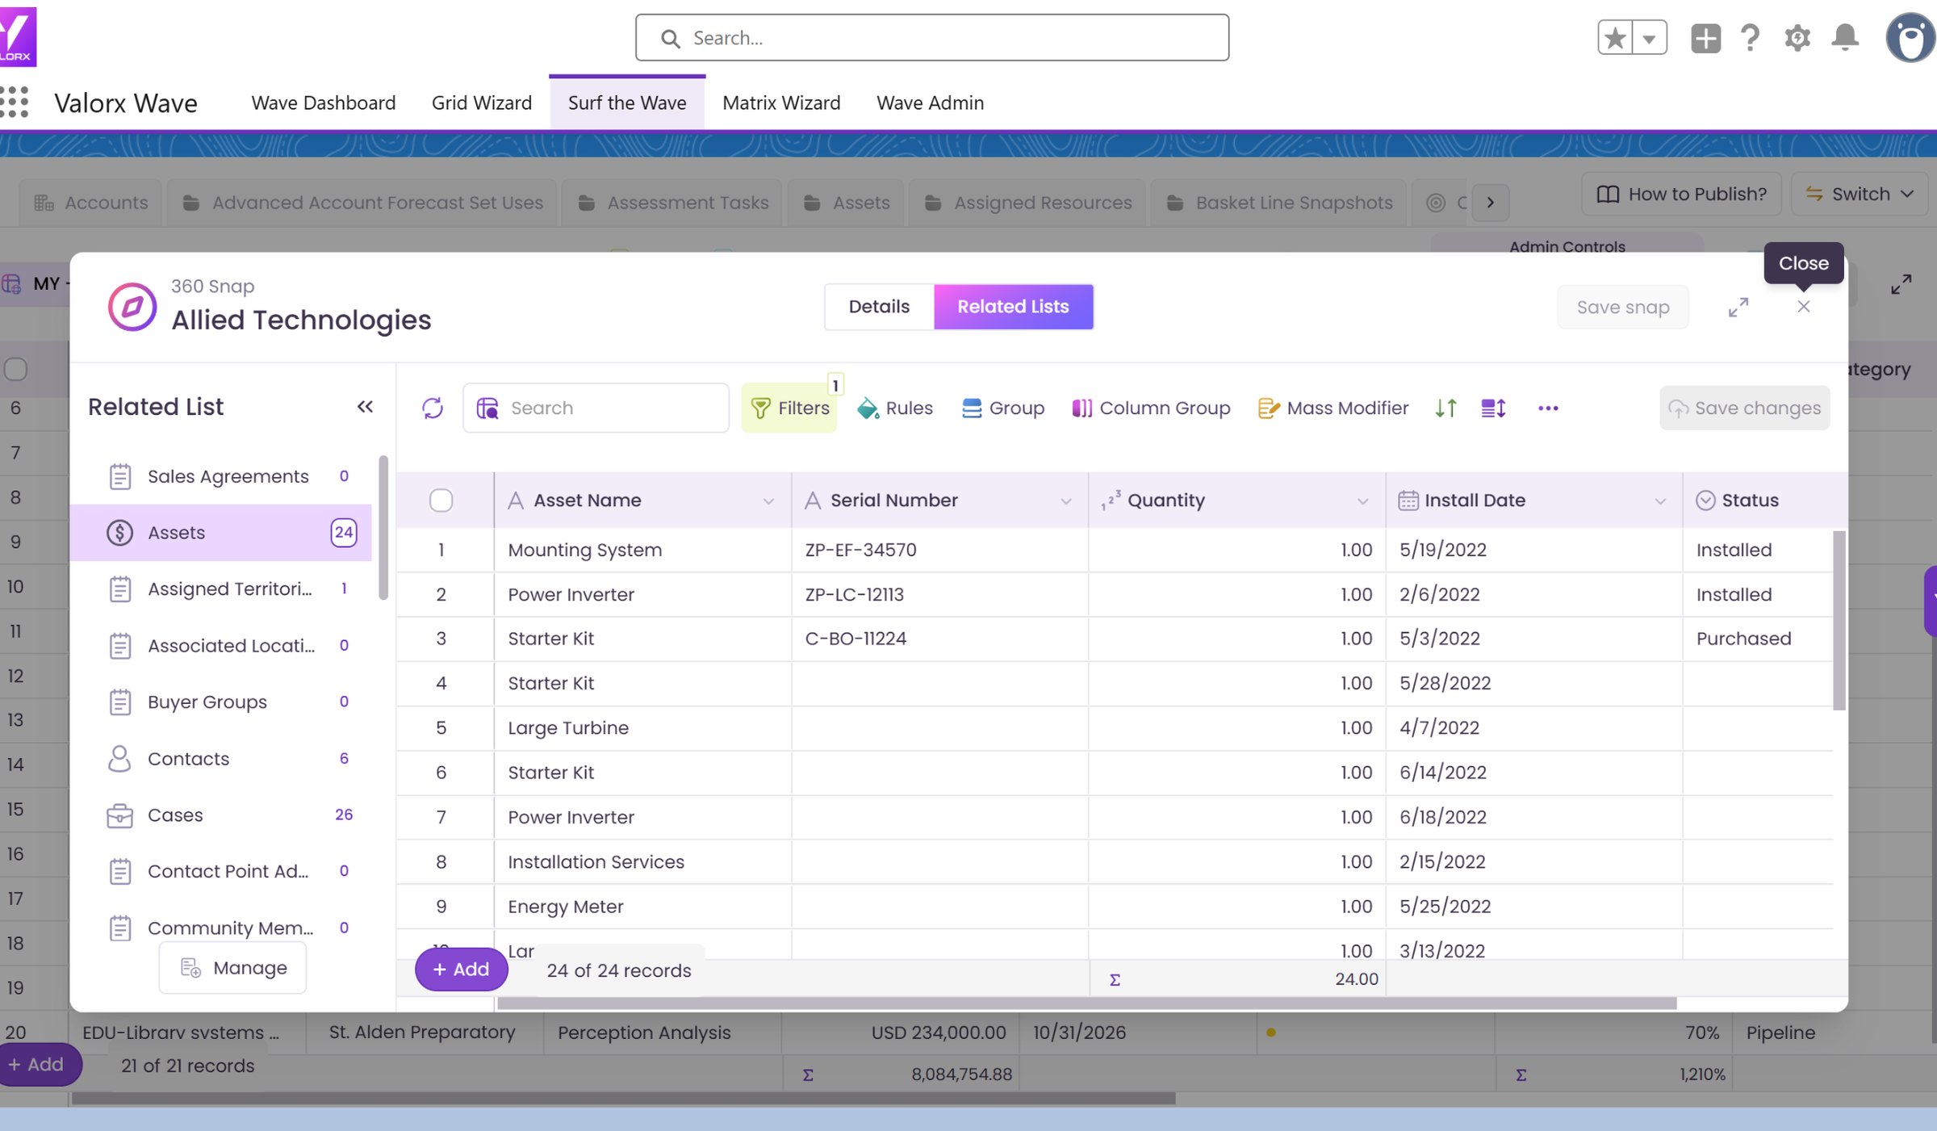Click the user avatar icon
Viewport: 1937px width, 1131px height.
click(x=1910, y=38)
